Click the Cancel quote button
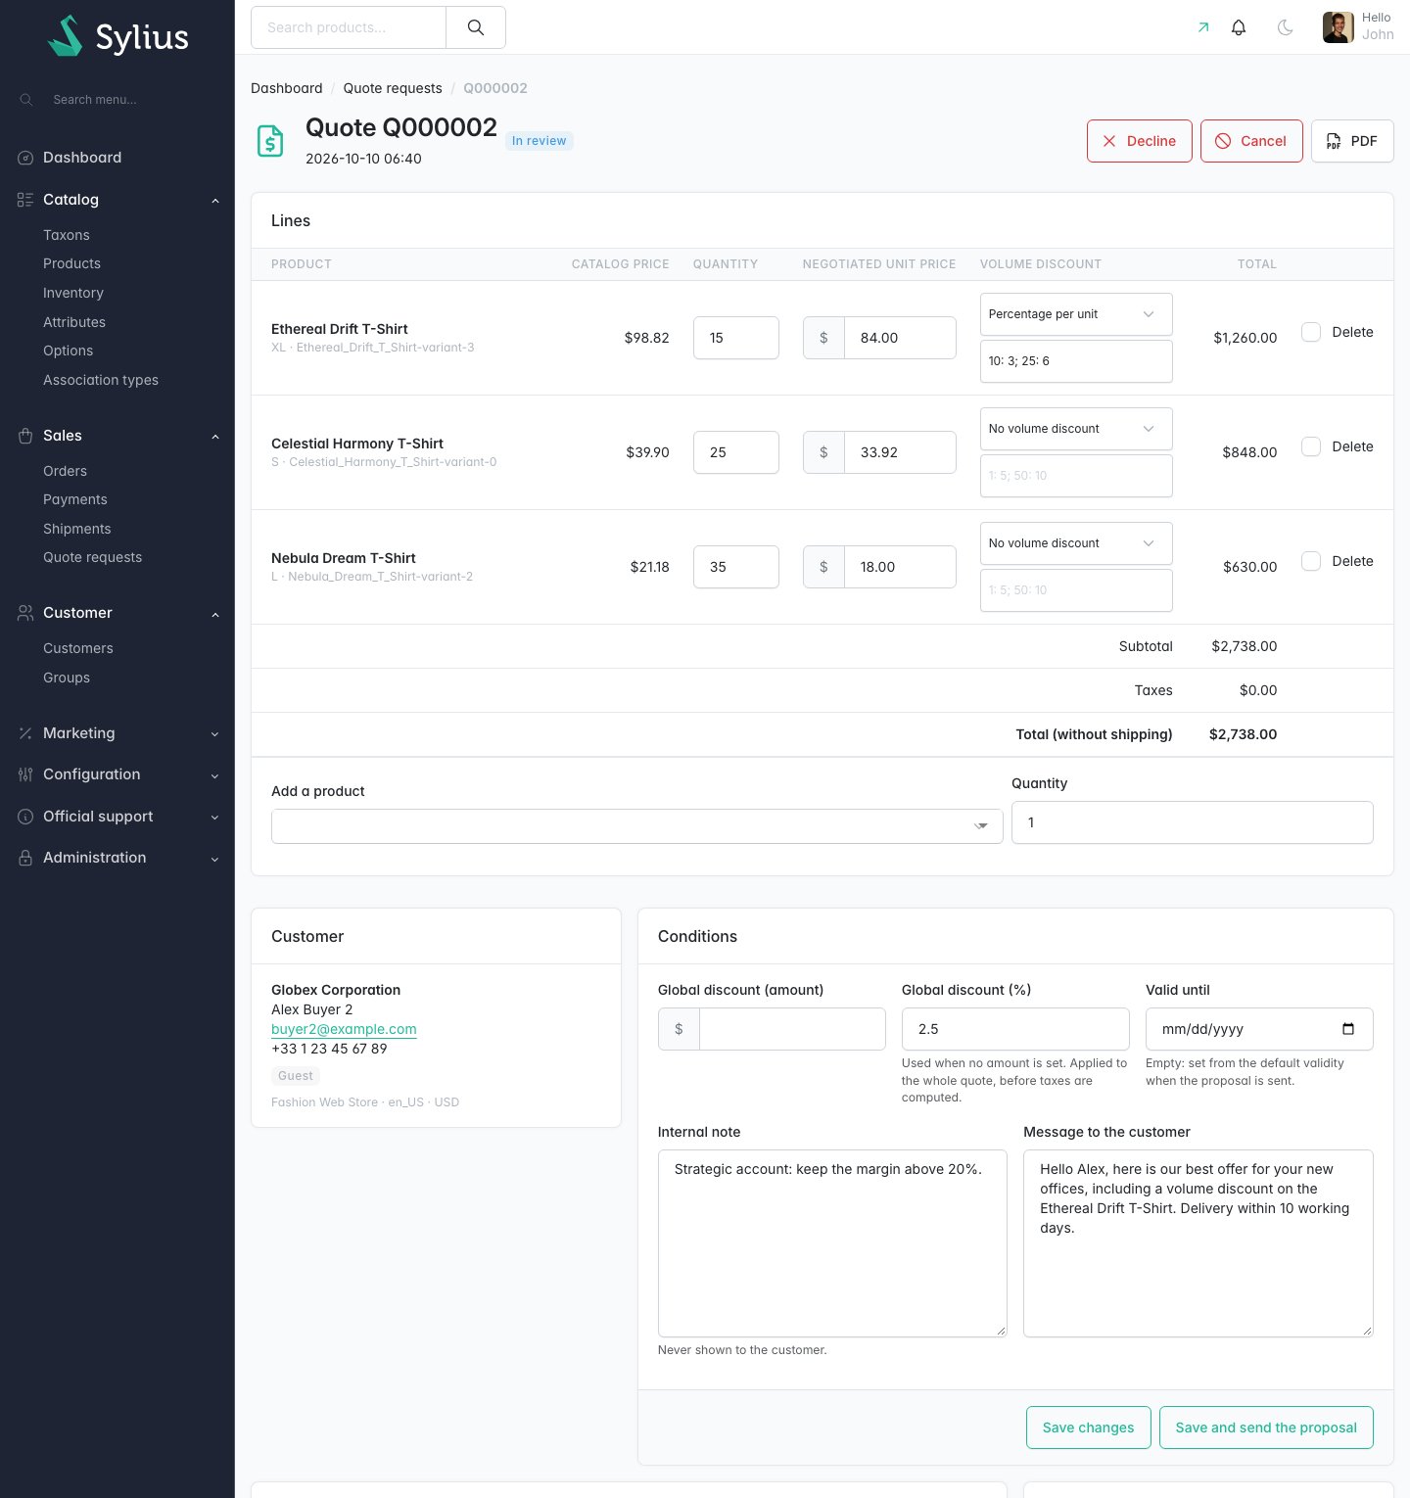 pyautogui.click(x=1251, y=141)
